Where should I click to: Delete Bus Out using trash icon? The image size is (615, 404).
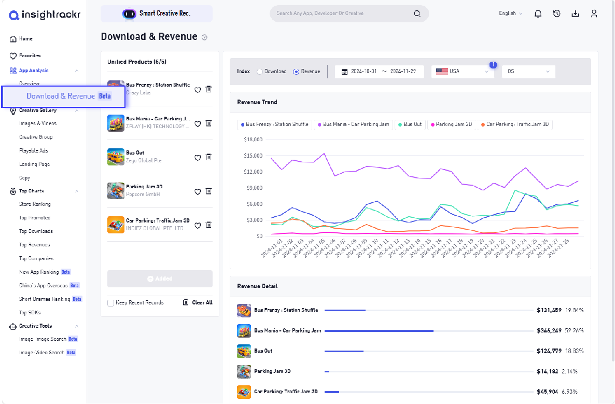tap(208, 157)
